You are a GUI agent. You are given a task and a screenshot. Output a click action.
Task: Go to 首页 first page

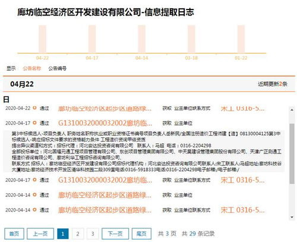[14, 234]
